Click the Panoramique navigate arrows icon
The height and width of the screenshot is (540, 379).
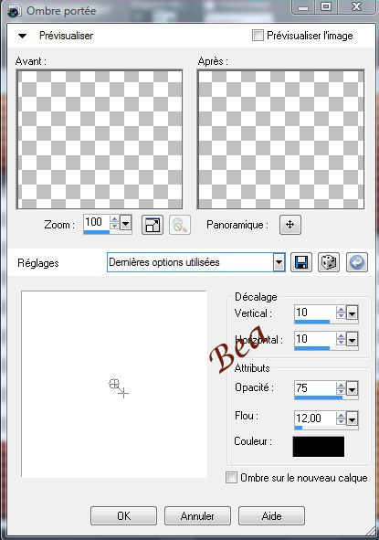[x=290, y=225]
